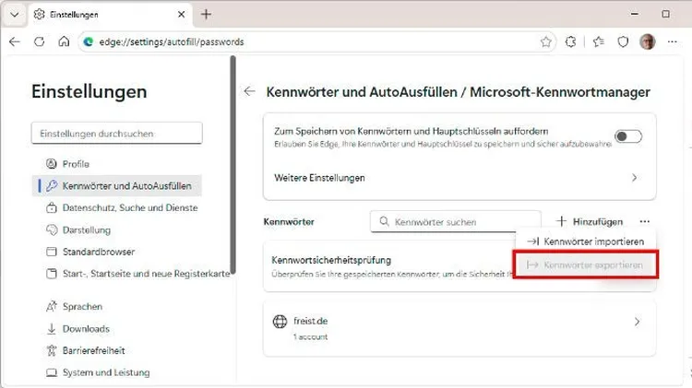
Task: Click the user profile avatar
Action: 649,41
